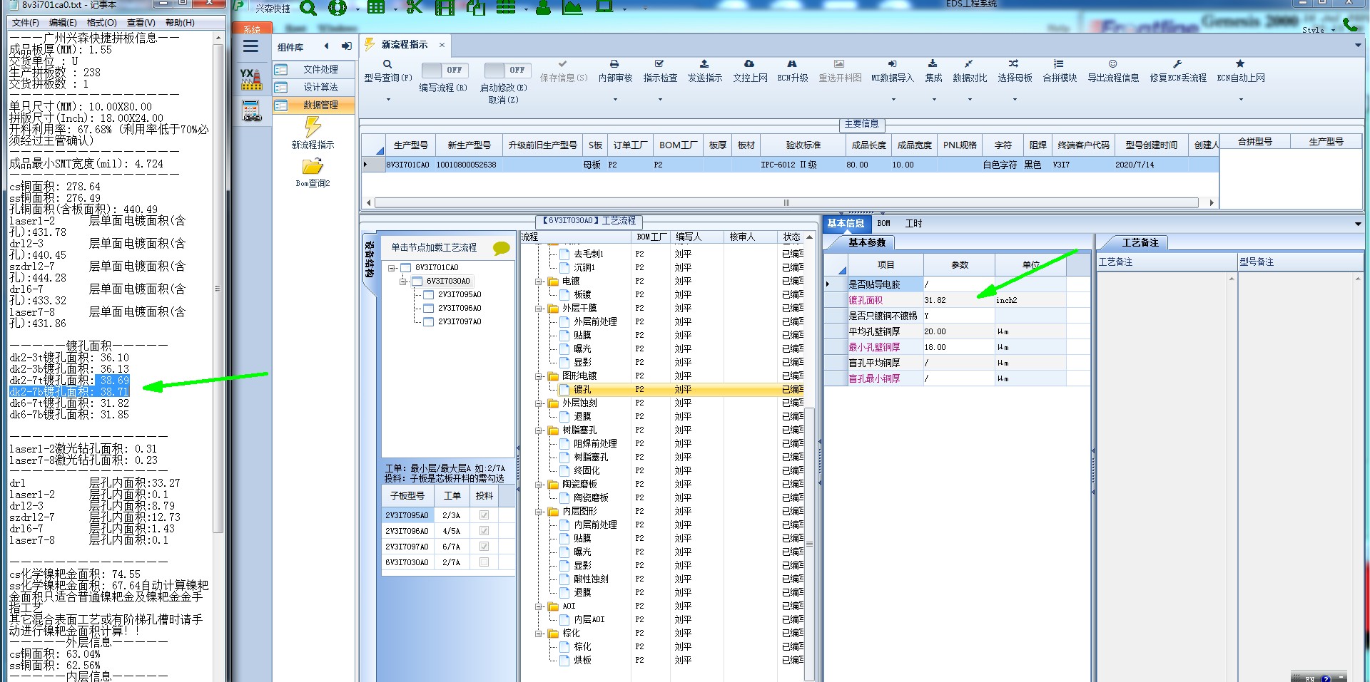The height and width of the screenshot is (682, 1370).
Task: Click the pin icon beside 组件库
Action: point(347,46)
